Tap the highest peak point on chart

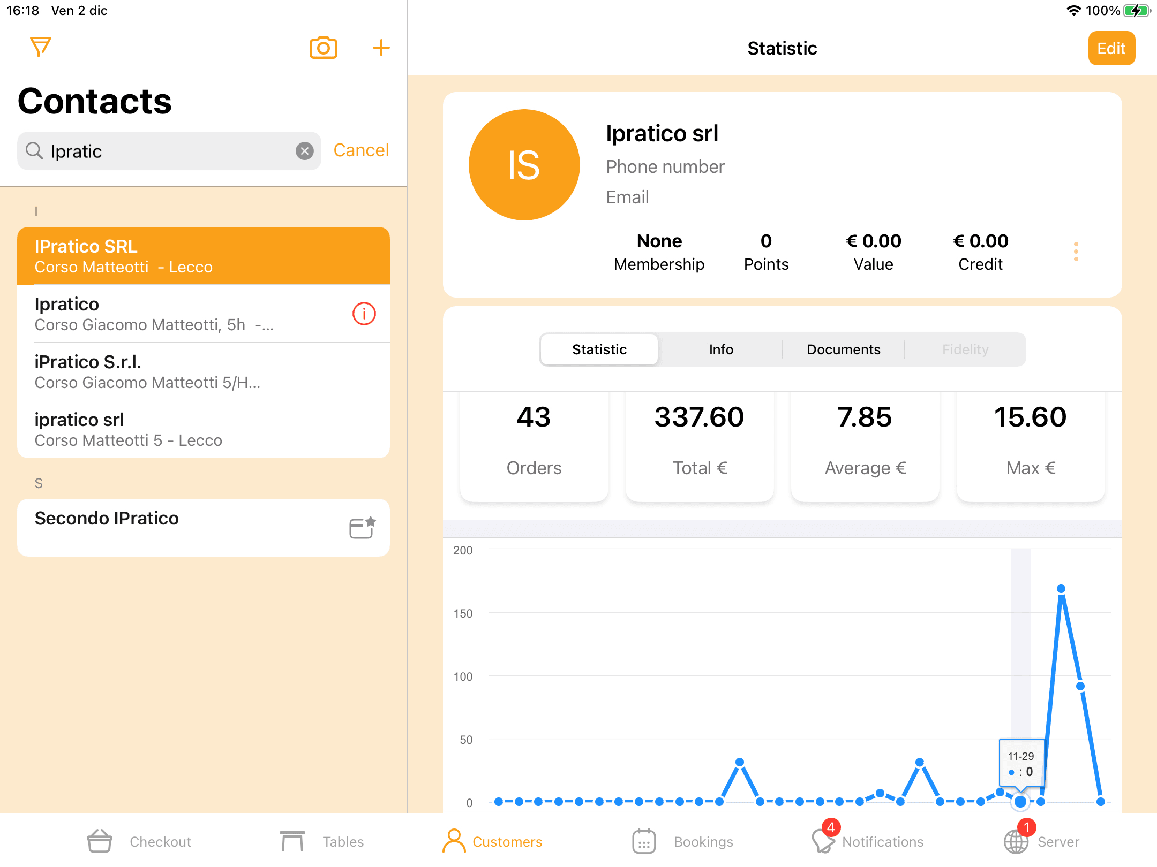click(x=1061, y=589)
